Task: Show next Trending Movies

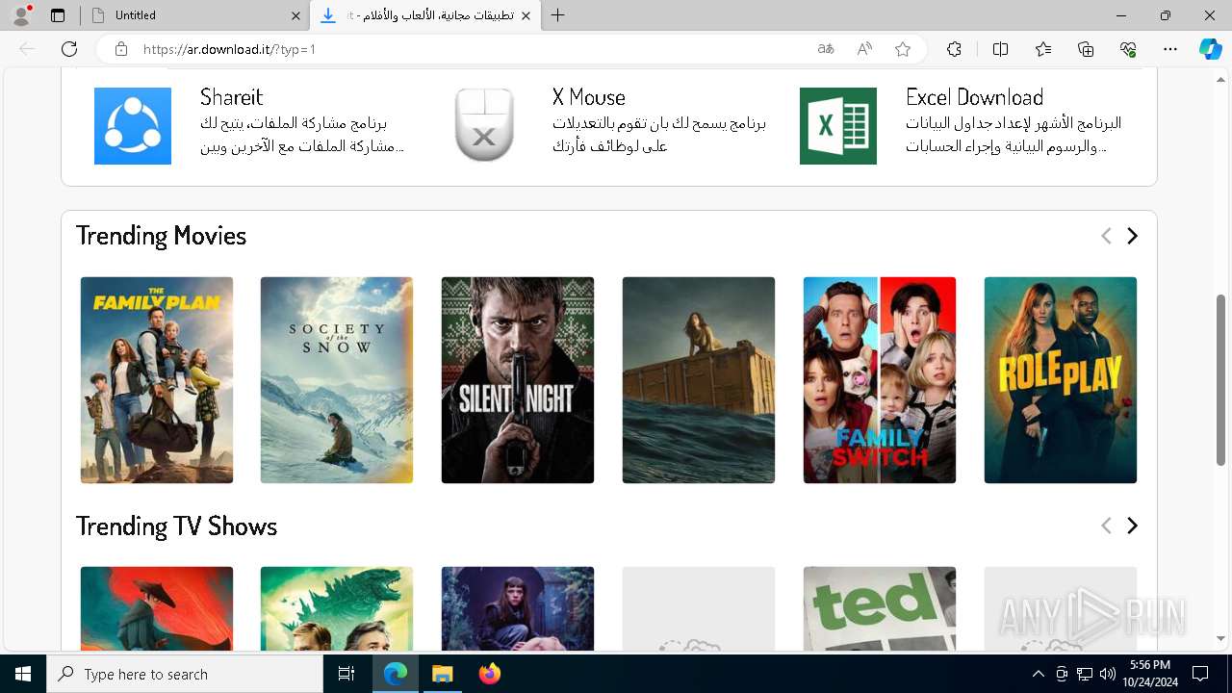Action: [1132, 236]
